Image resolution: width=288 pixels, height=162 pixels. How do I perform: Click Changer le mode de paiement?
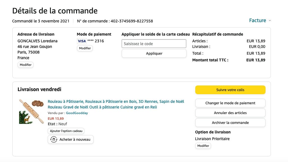coord(230,103)
